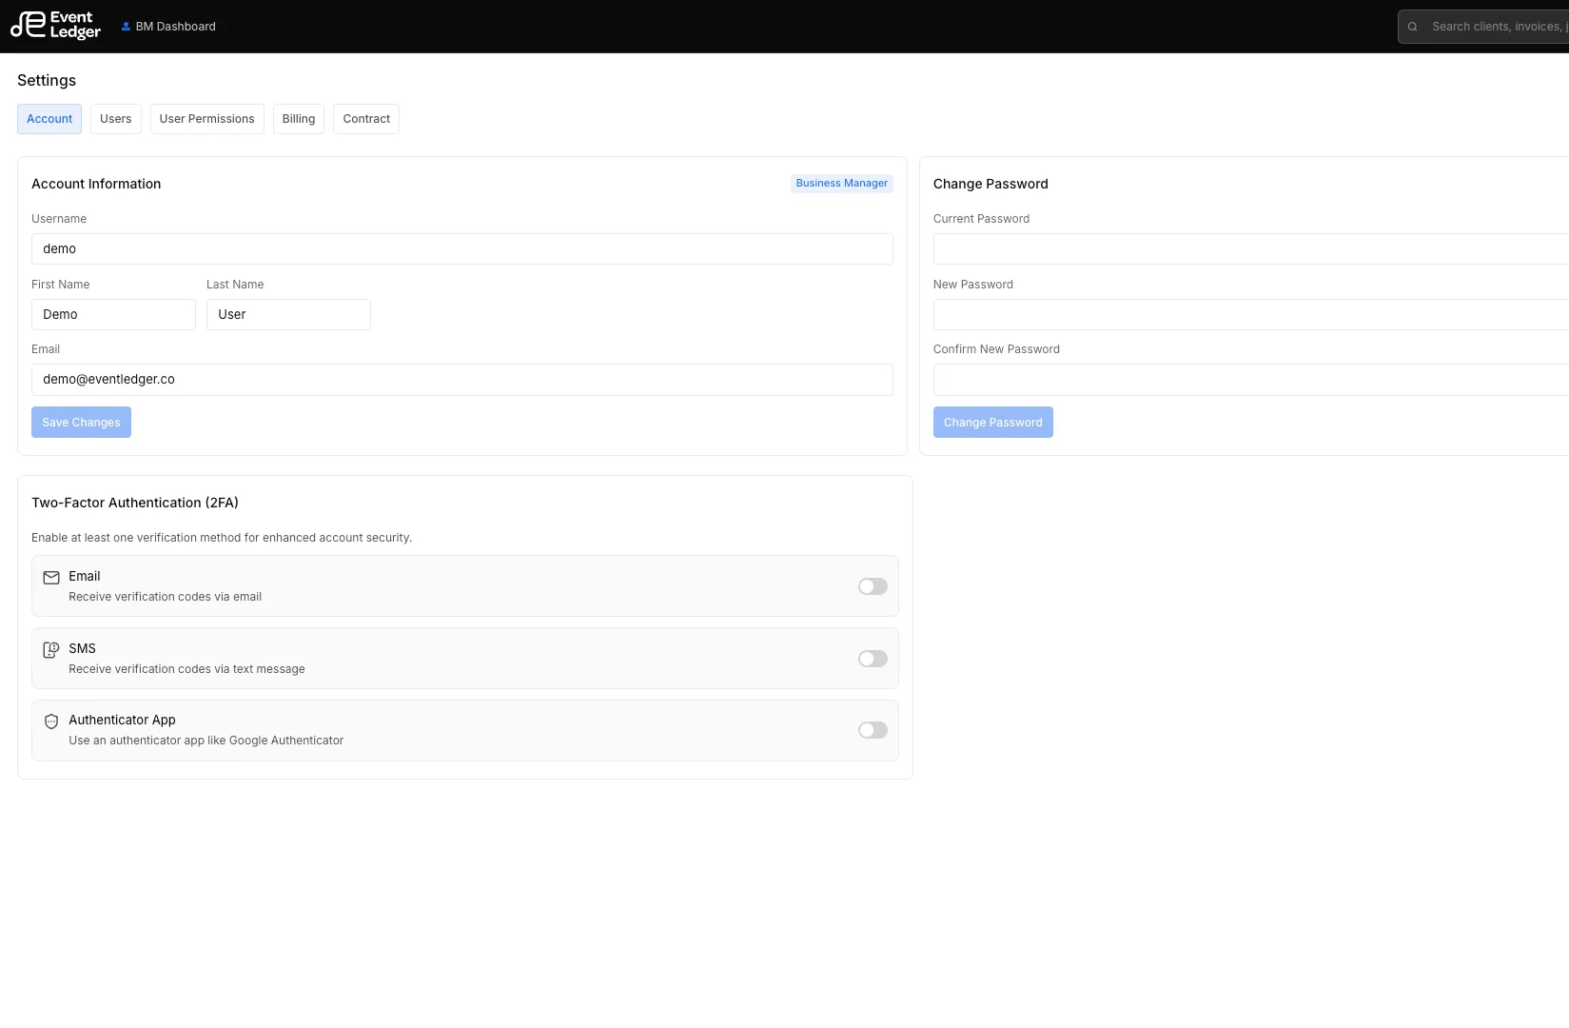Click the New Password field
This screenshot has height=1028, width=1569.
click(1251, 315)
